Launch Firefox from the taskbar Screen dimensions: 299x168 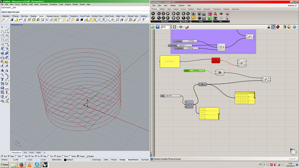[22, 165]
